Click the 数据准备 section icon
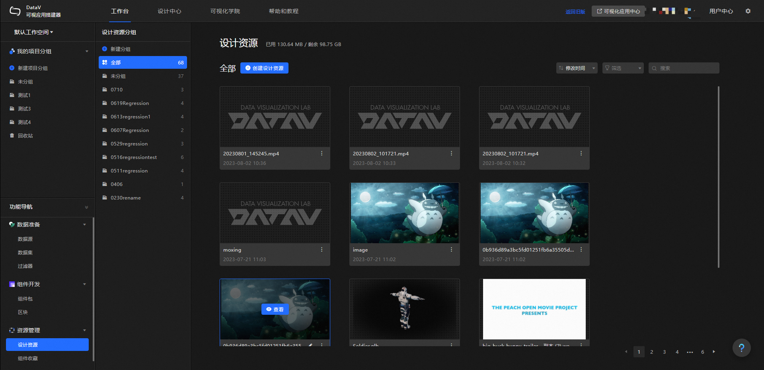The width and height of the screenshot is (764, 370). tap(12, 225)
